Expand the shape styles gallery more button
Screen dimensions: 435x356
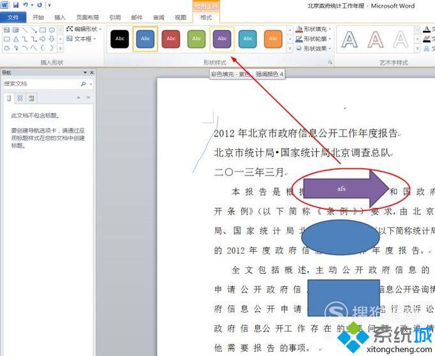coord(290,48)
